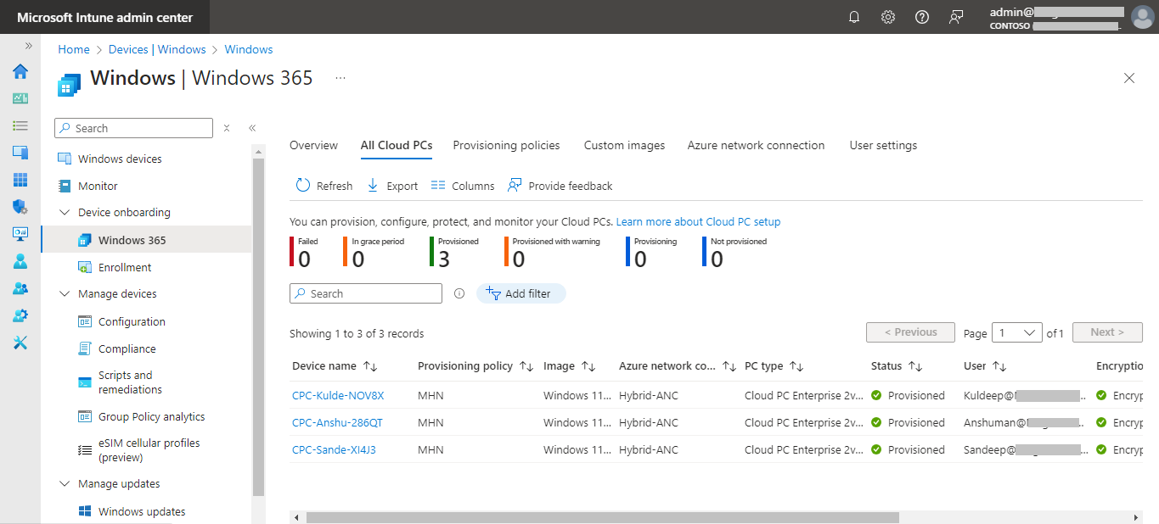
Task: Open Devices icon in navigation rail
Action: click(x=20, y=153)
